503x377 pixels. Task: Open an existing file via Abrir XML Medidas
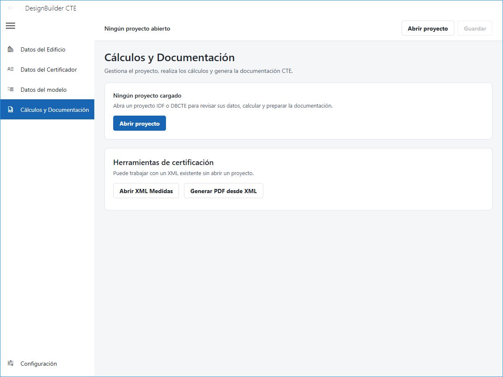coord(146,191)
